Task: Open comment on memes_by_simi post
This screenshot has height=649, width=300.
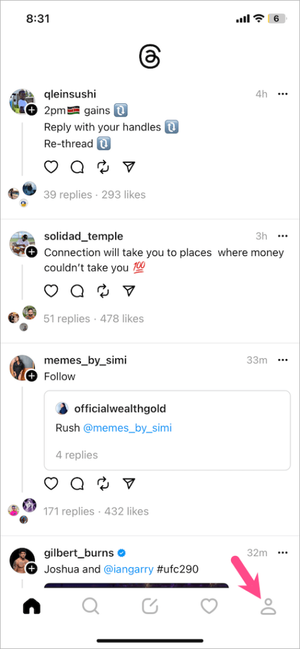Action: click(x=77, y=484)
